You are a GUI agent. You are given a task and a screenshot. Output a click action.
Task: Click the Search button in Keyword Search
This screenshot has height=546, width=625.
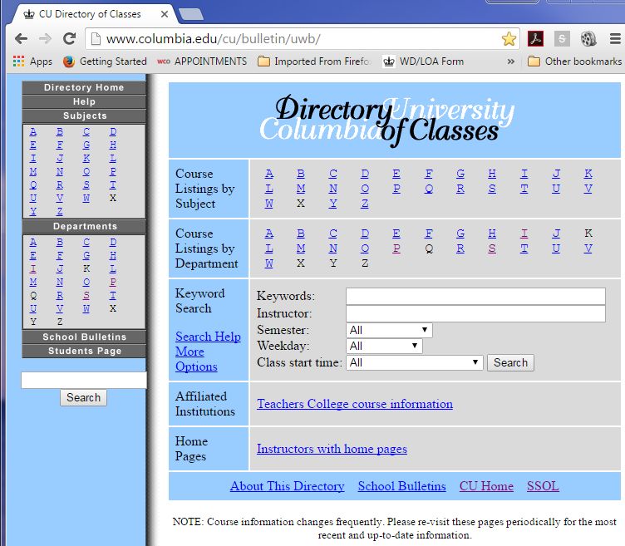pyautogui.click(x=510, y=362)
